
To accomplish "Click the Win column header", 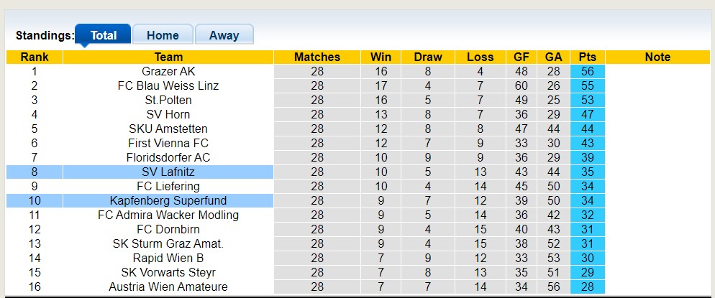I will (381, 57).
